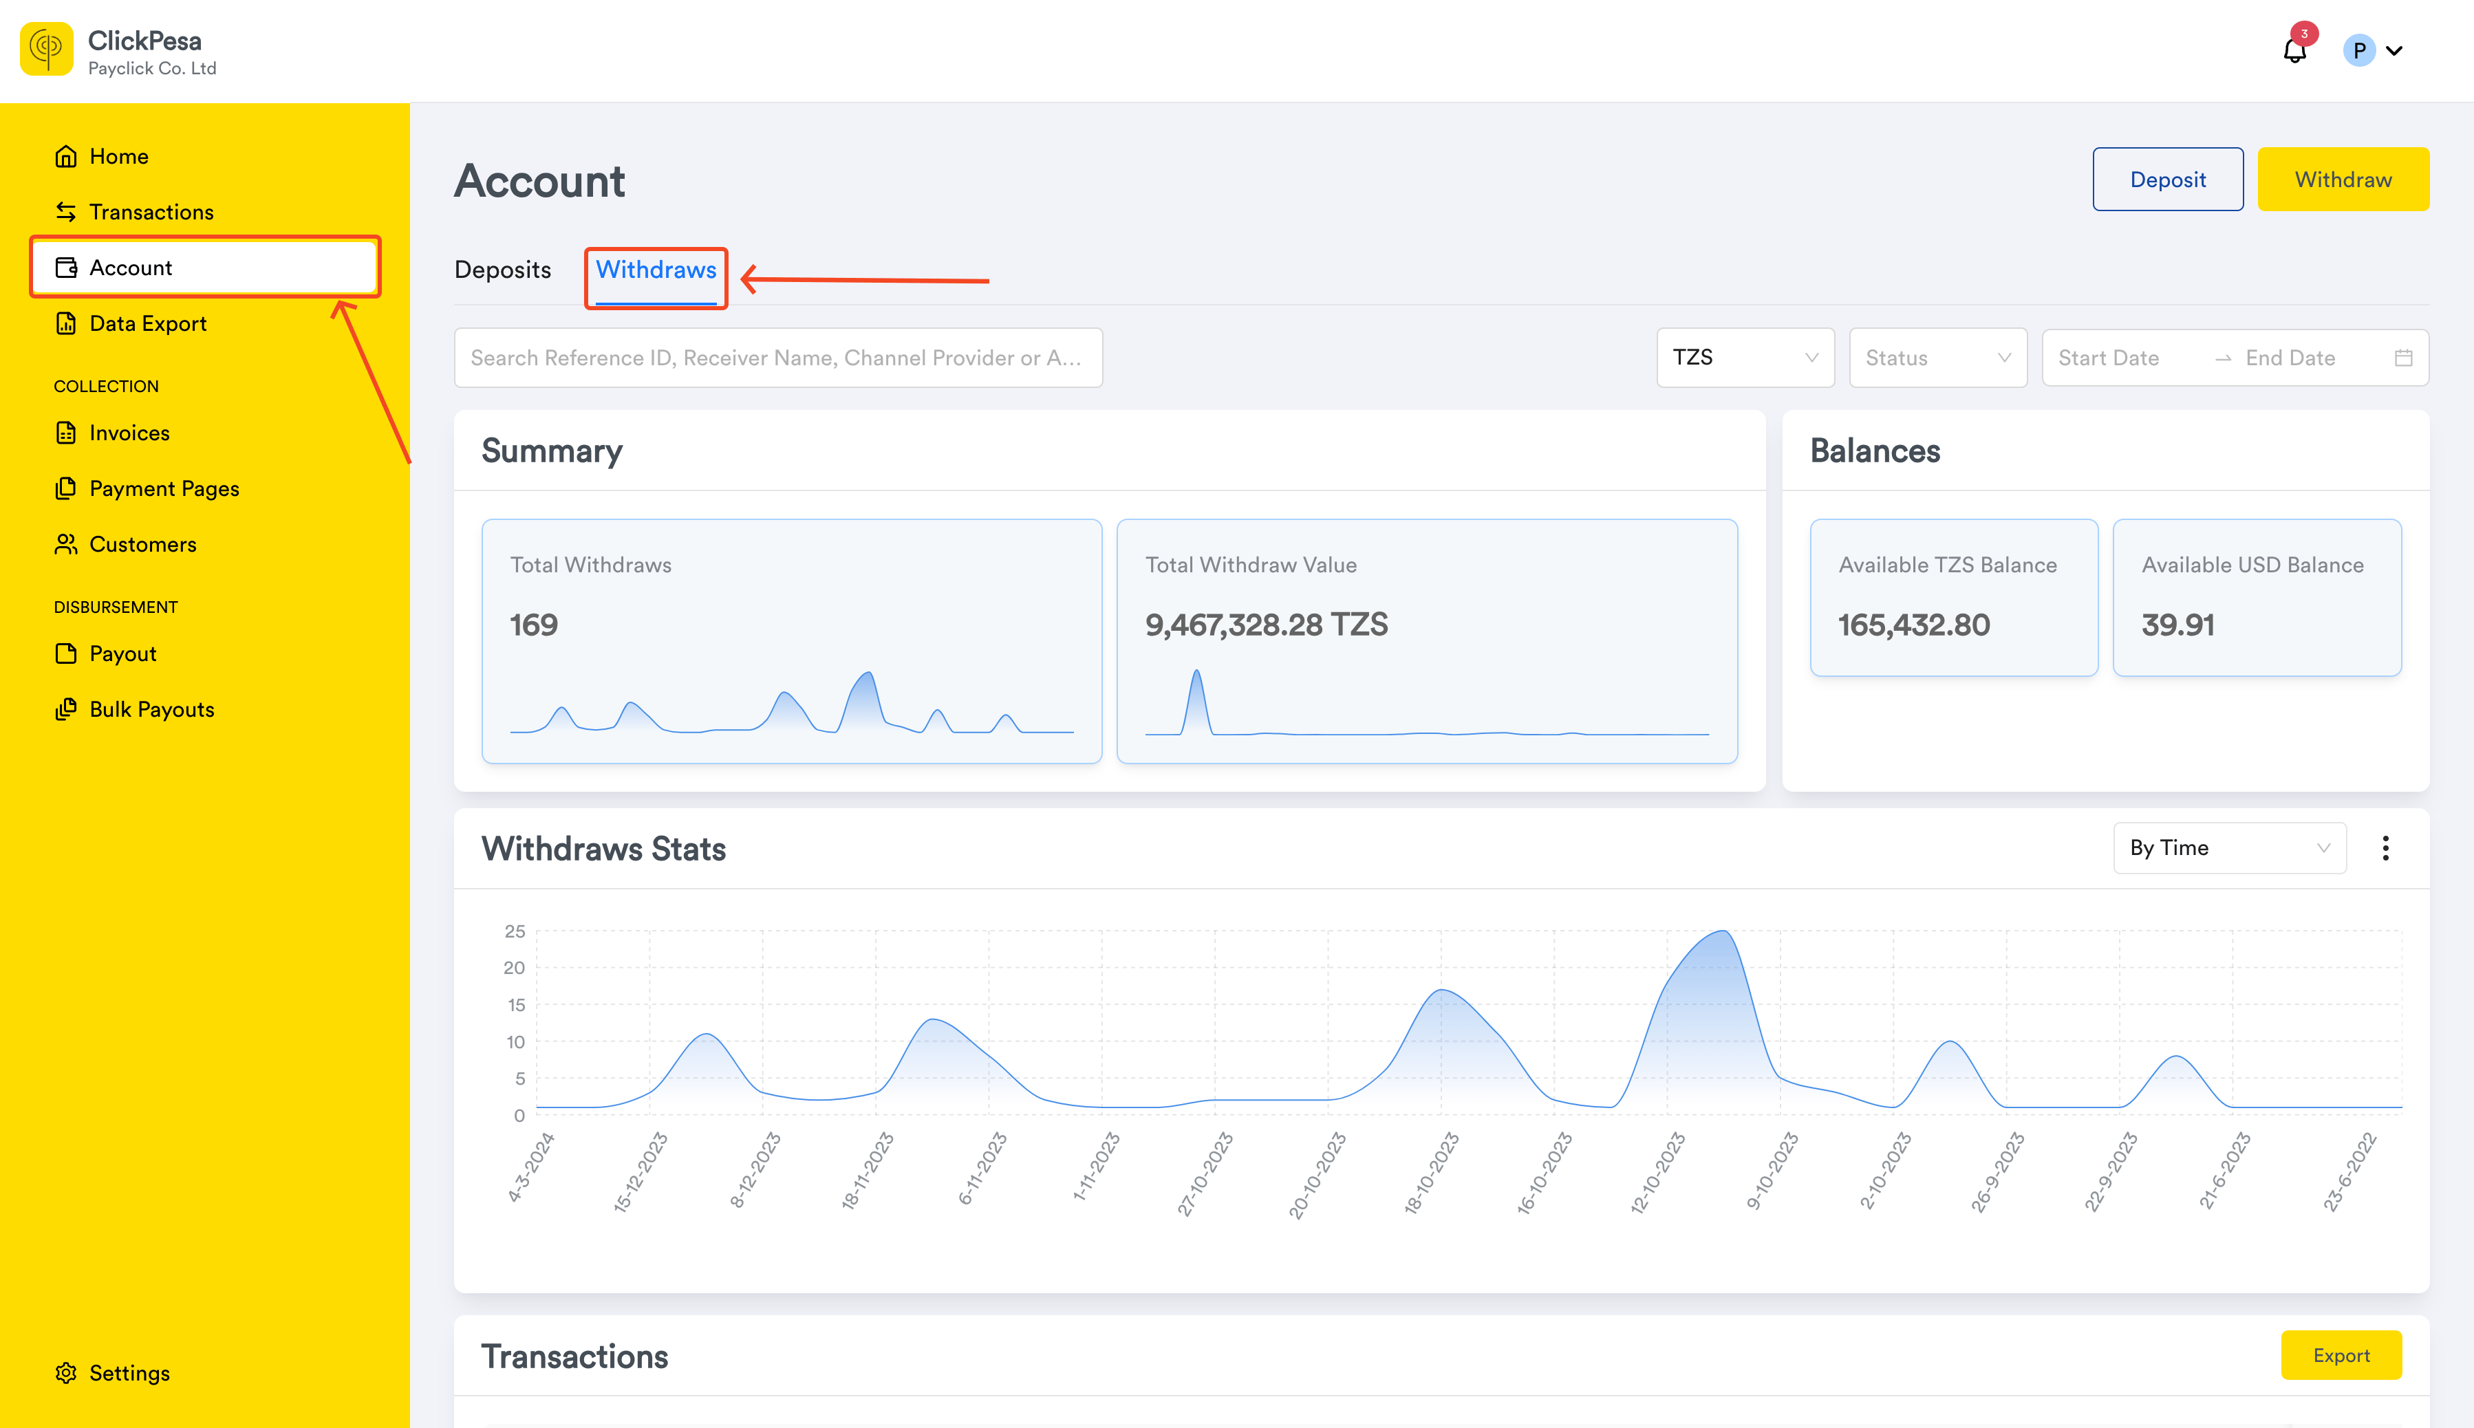Click the 165,432.80 balance value
The image size is (2474, 1428).
(1913, 625)
